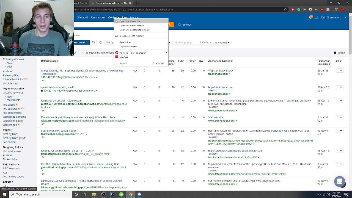Choose Open link in new tab

click(141, 21)
